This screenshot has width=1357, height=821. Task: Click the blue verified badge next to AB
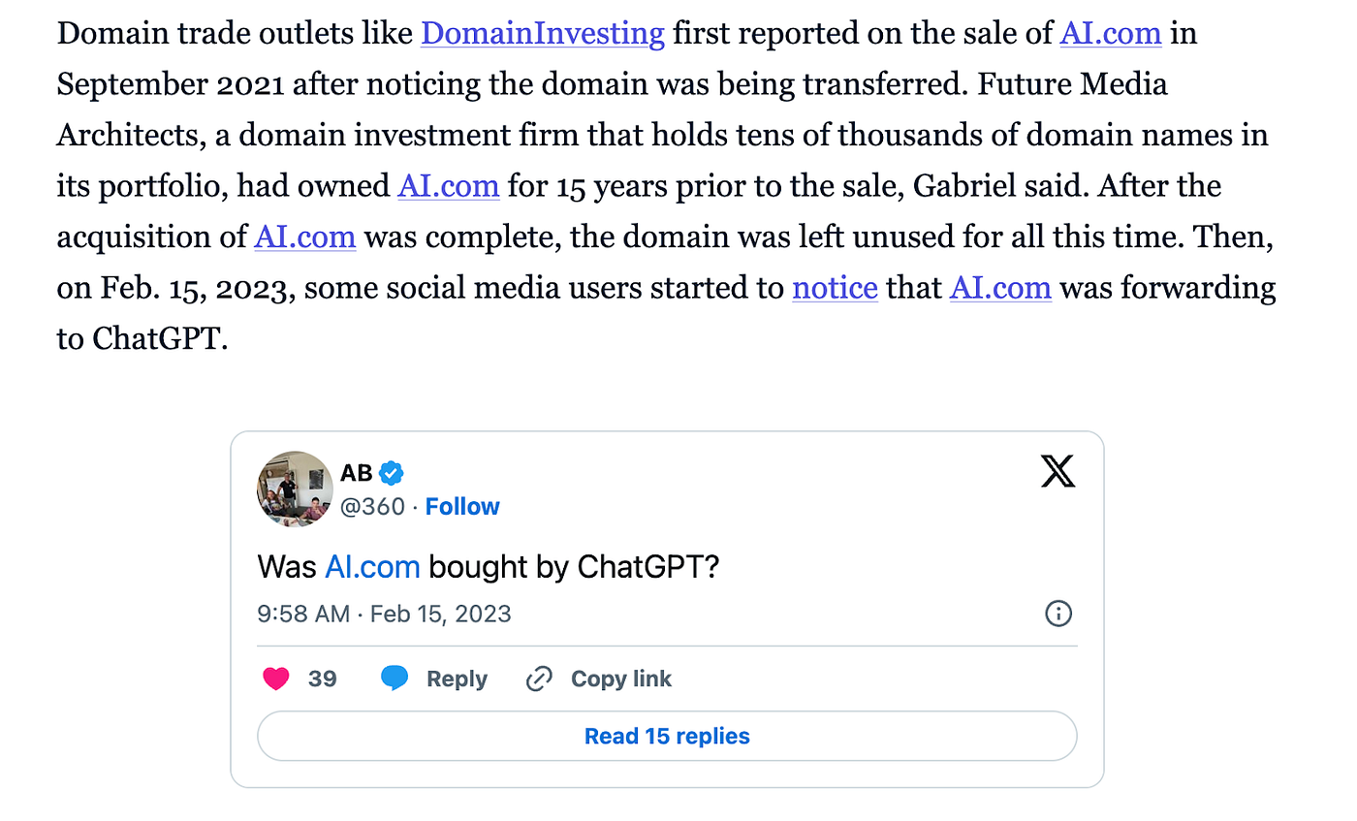pos(392,473)
